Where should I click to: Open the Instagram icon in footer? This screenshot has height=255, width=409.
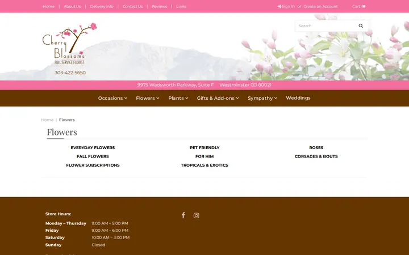(x=197, y=215)
